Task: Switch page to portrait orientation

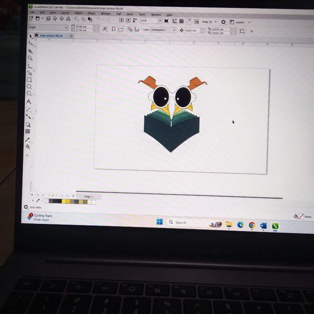Action: (114, 29)
